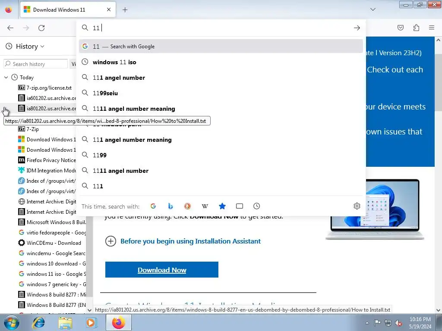Open ia601202.us.archive.org history entry
Screen dimensions: 442x331
(47, 98)
